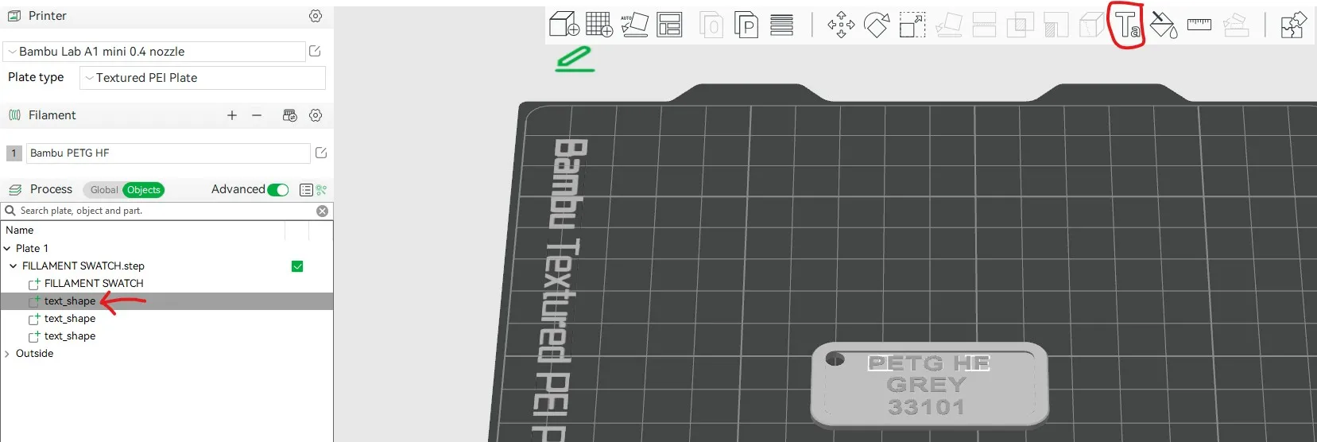Switch Process to Global mode
This screenshot has height=442, width=1317.
(x=103, y=190)
